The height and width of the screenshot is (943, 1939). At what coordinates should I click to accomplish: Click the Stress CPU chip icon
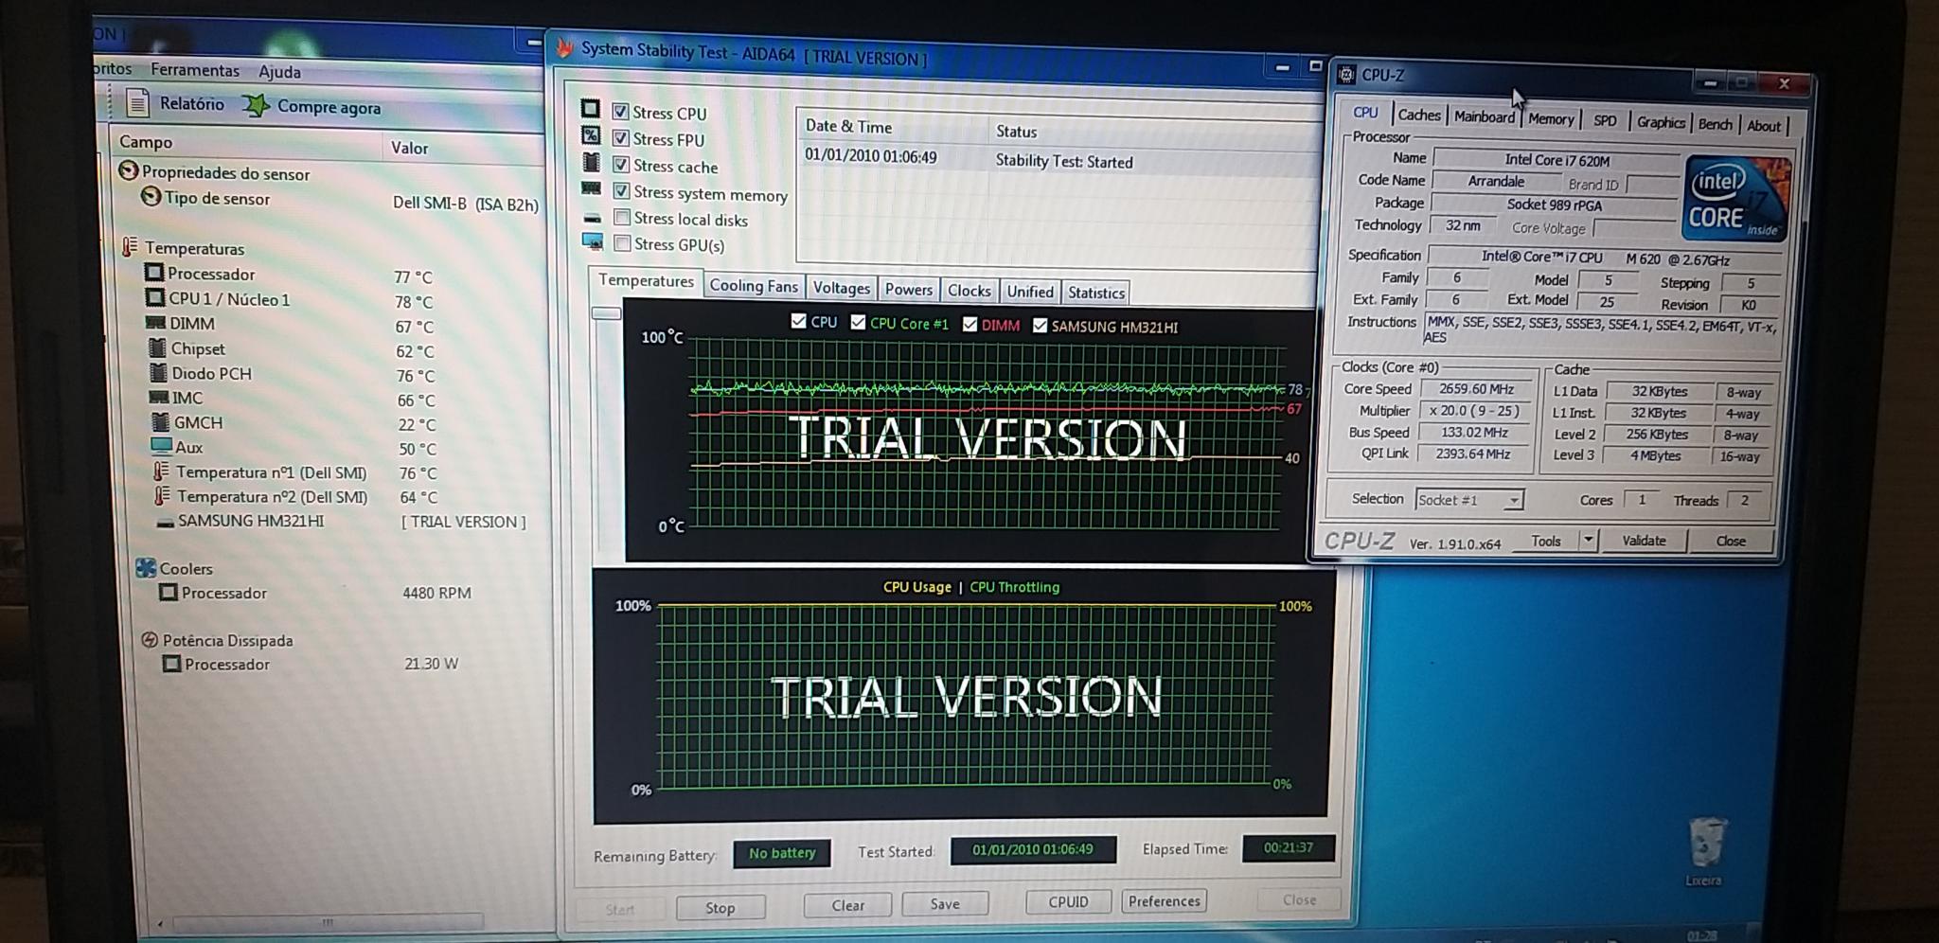[591, 109]
